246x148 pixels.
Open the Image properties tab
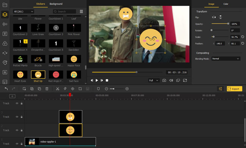[211, 4]
